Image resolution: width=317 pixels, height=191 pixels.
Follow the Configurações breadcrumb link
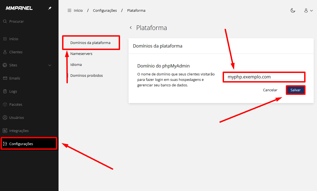[105, 10]
